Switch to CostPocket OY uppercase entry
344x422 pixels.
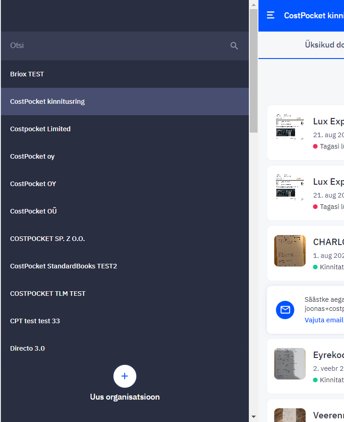[125, 184]
